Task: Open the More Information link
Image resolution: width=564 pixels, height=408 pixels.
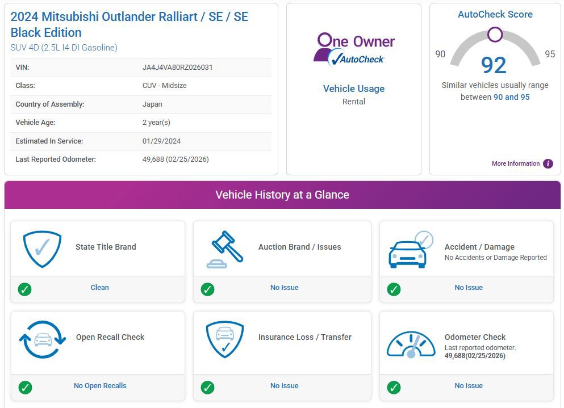Action: pyautogui.click(x=516, y=163)
